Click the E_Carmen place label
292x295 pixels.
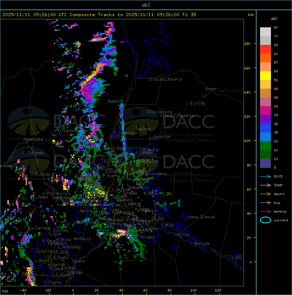coord(144,153)
